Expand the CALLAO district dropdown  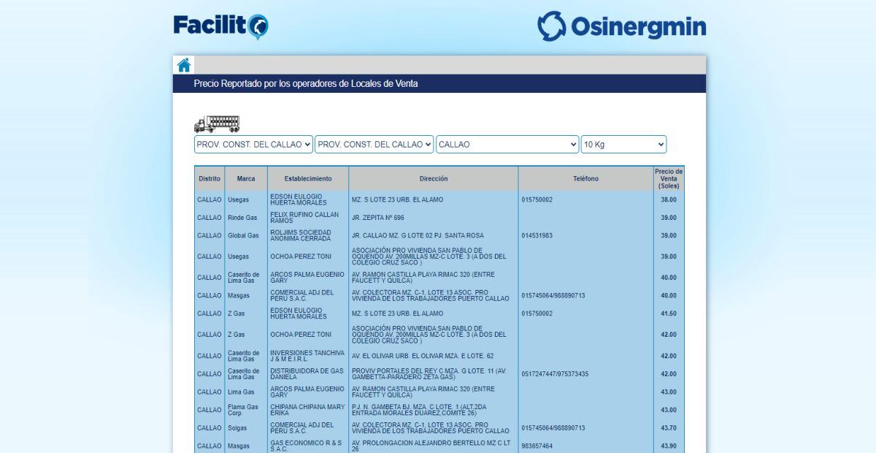point(507,144)
